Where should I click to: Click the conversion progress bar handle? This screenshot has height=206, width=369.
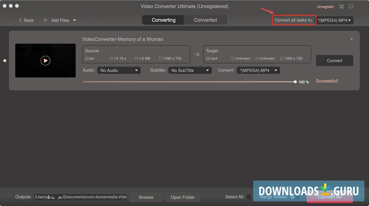[295, 82]
